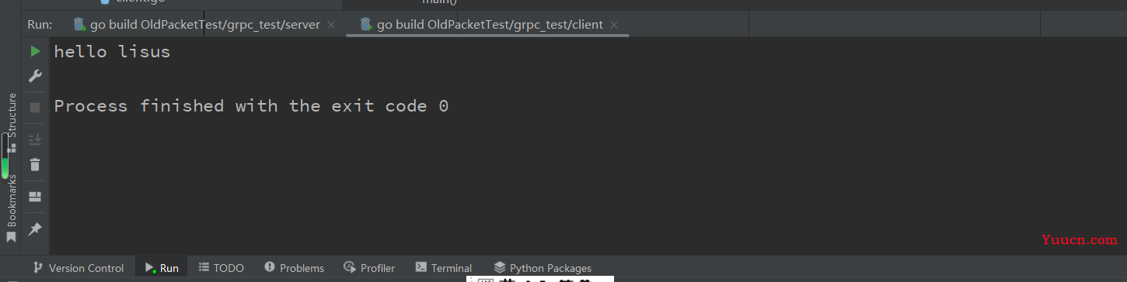
Task: Switch to grpc_test/server run tab
Action: pyautogui.click(x=197, y=25)
